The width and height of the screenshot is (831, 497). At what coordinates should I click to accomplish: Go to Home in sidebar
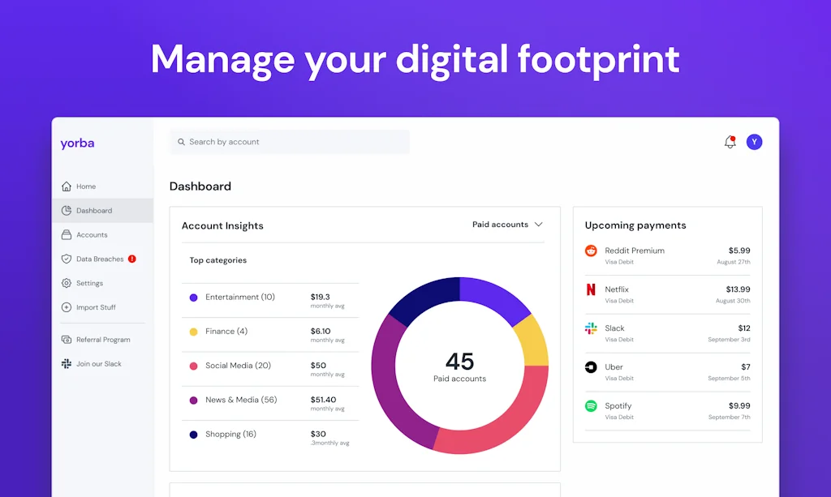(85, 186)
